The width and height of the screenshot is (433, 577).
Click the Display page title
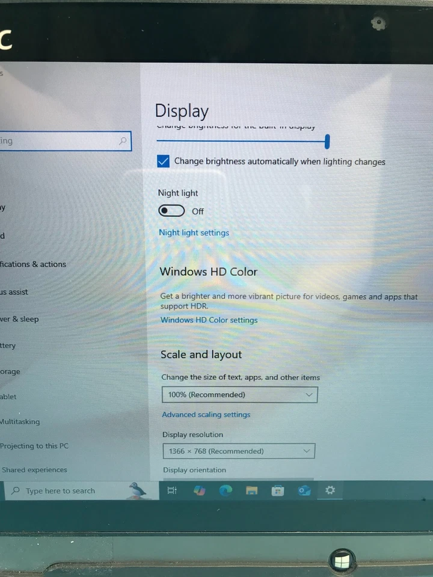point(182,111)
